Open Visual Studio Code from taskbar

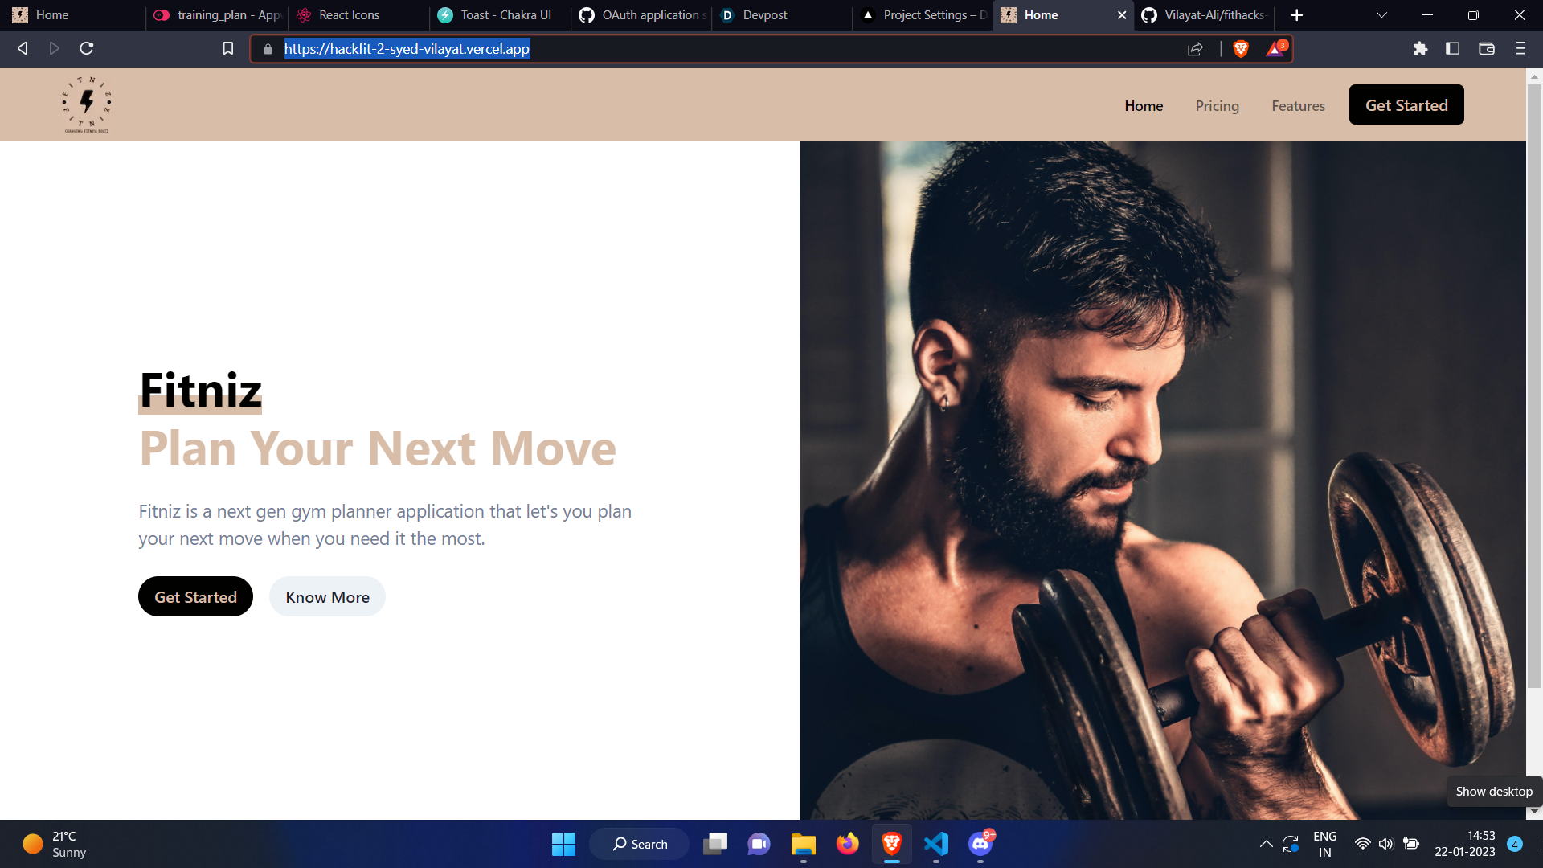point(935,844)
